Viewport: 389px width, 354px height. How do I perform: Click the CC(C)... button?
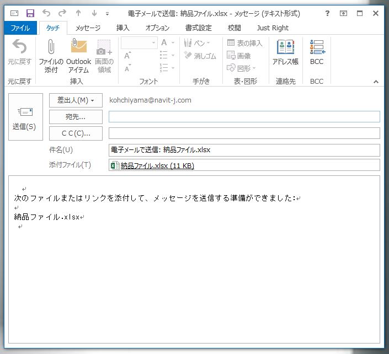coord(76,133)
